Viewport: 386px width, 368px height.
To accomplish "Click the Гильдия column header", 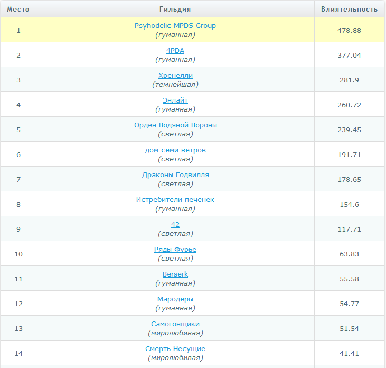I will tap(175, 9).
